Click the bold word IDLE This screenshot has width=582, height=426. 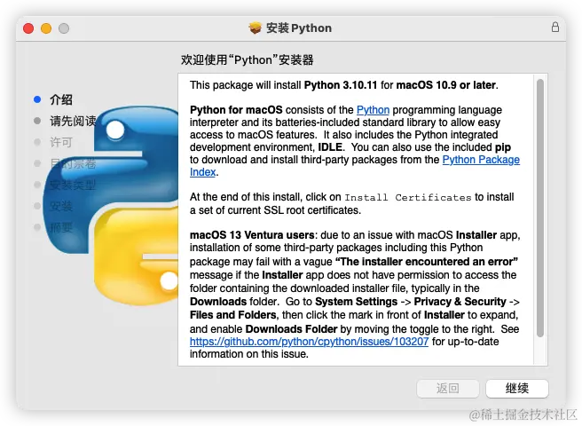pos(330,147)
